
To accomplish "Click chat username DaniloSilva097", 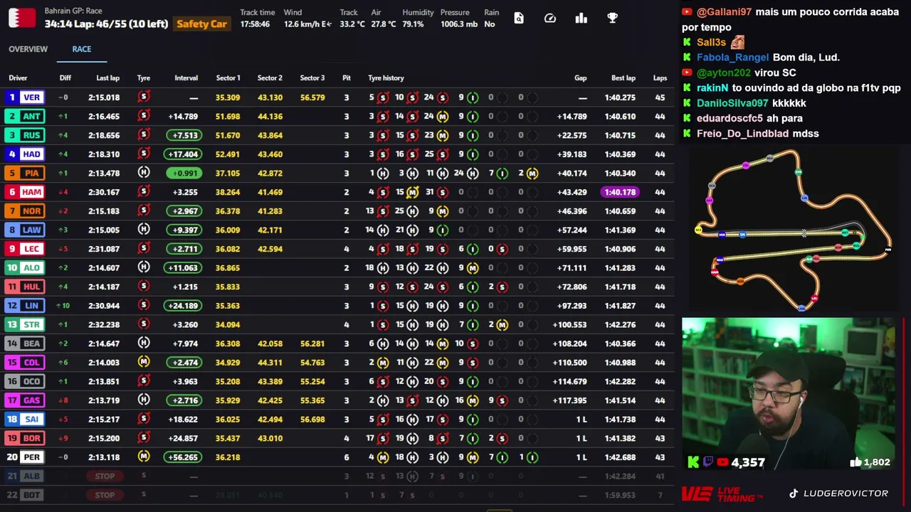I will (732, 103).
